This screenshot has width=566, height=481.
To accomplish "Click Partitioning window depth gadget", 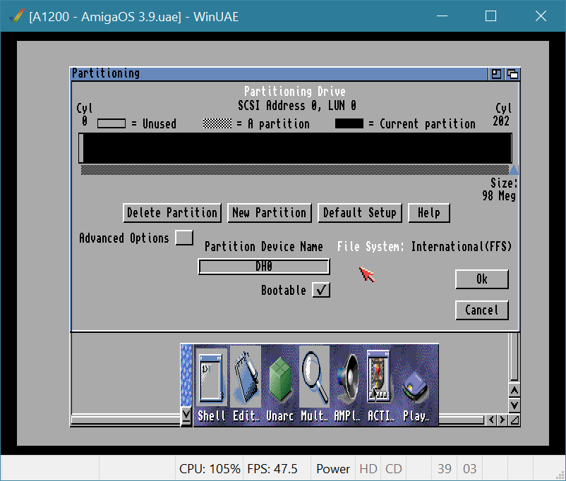I will pyautogui.click(x=512, y=74).
